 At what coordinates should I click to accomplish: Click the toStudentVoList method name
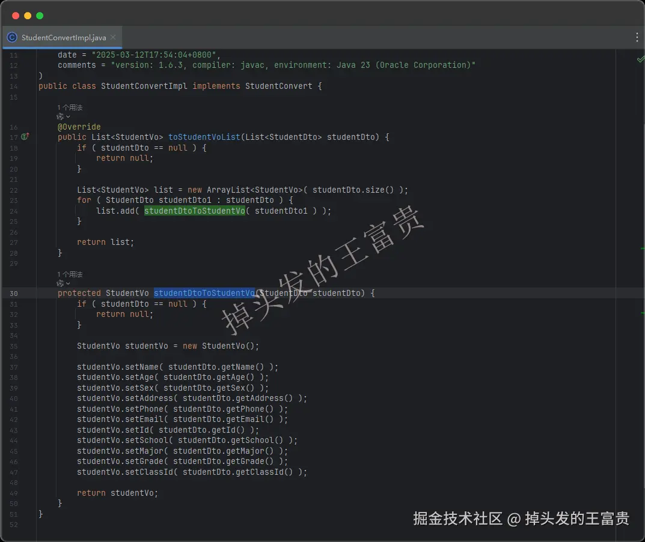204,137
